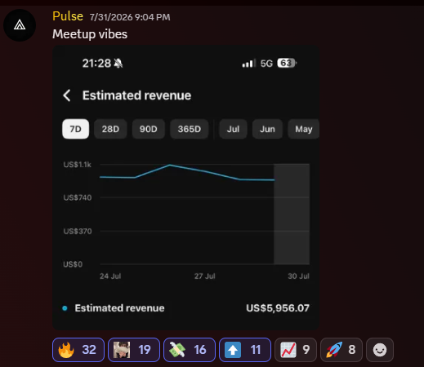Click the 'Estimated revenue' page title
This screenshot has width=424, height=367.
[137, 95]
